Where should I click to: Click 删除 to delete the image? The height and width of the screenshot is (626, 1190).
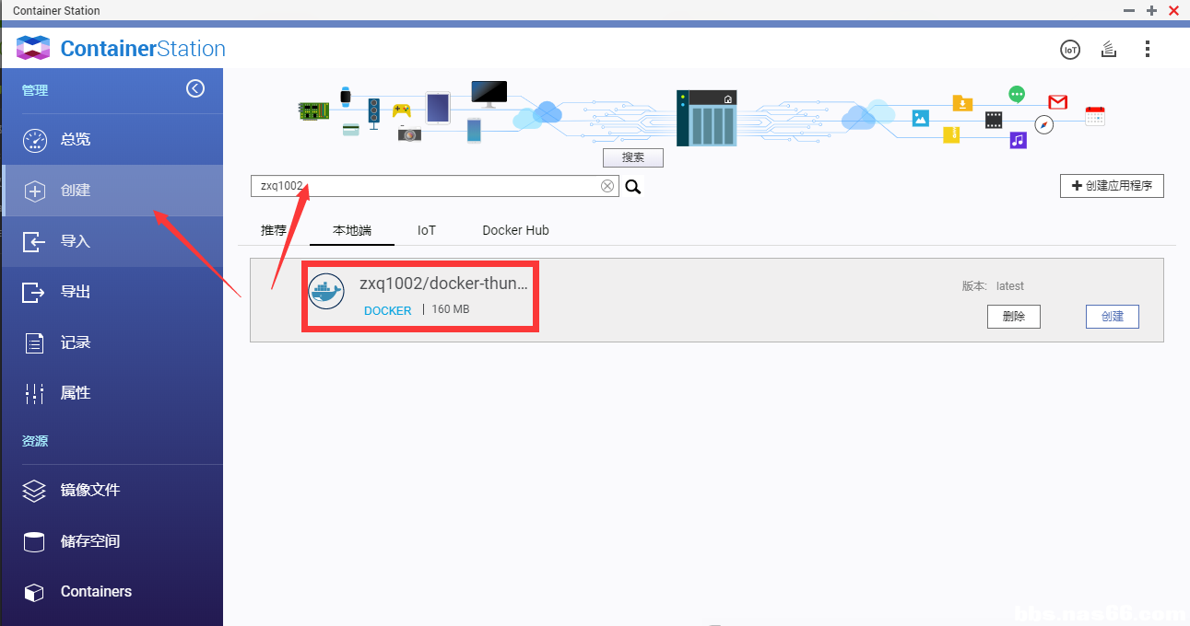click(1013, 317)
